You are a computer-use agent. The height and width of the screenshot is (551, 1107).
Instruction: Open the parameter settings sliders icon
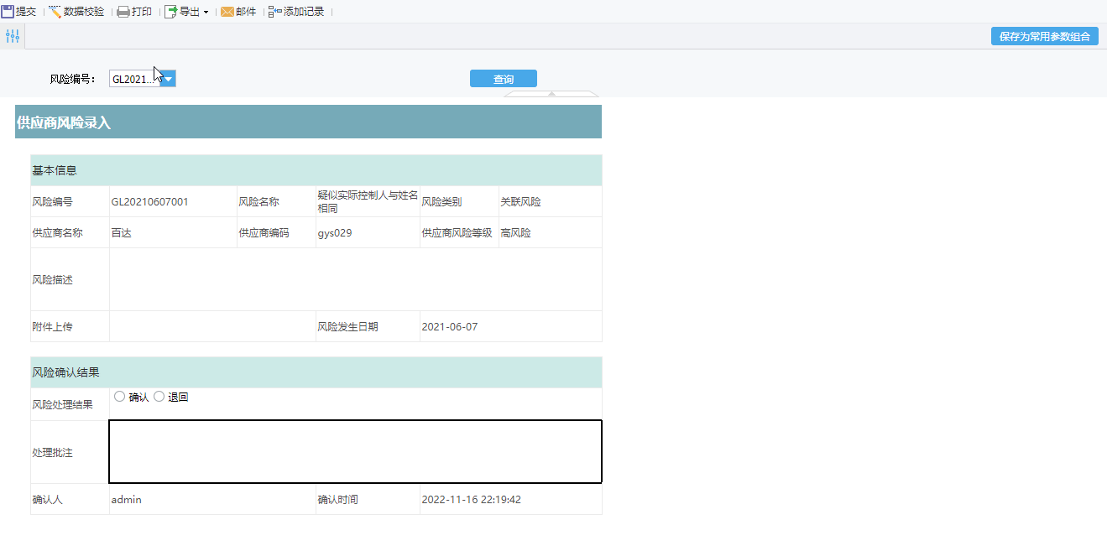(x=13, y=36)
